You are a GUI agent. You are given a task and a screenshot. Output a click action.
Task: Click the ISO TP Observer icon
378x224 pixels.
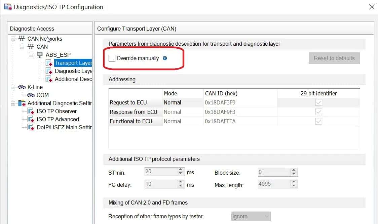[31, 111]
